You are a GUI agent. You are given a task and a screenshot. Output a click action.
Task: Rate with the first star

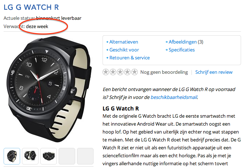tap(106, 72)
